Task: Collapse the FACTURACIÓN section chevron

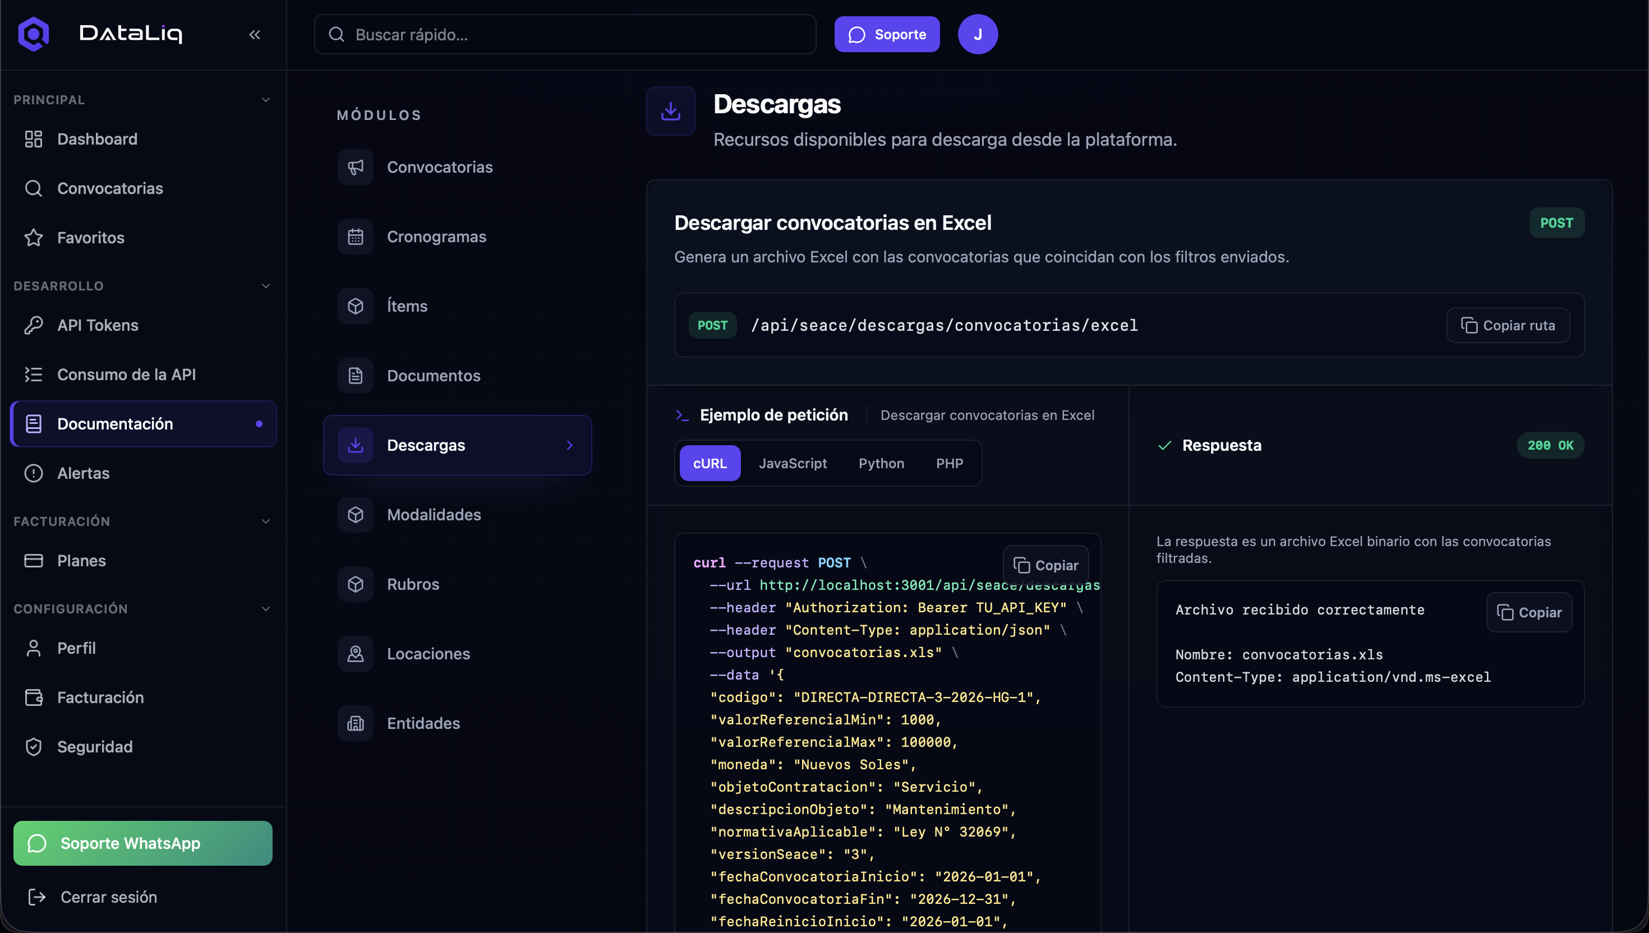Action: pyautogui.click(x=265, y=521)
